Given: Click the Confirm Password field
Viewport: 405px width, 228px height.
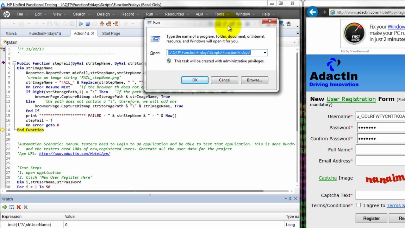Looking at the screenshot, I should pyautogui.click(x=380, y=138).
